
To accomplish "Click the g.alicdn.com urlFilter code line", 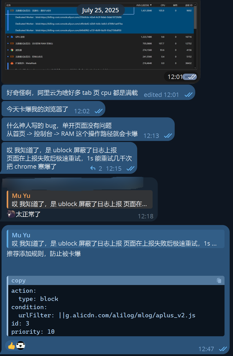I will 107,315.
